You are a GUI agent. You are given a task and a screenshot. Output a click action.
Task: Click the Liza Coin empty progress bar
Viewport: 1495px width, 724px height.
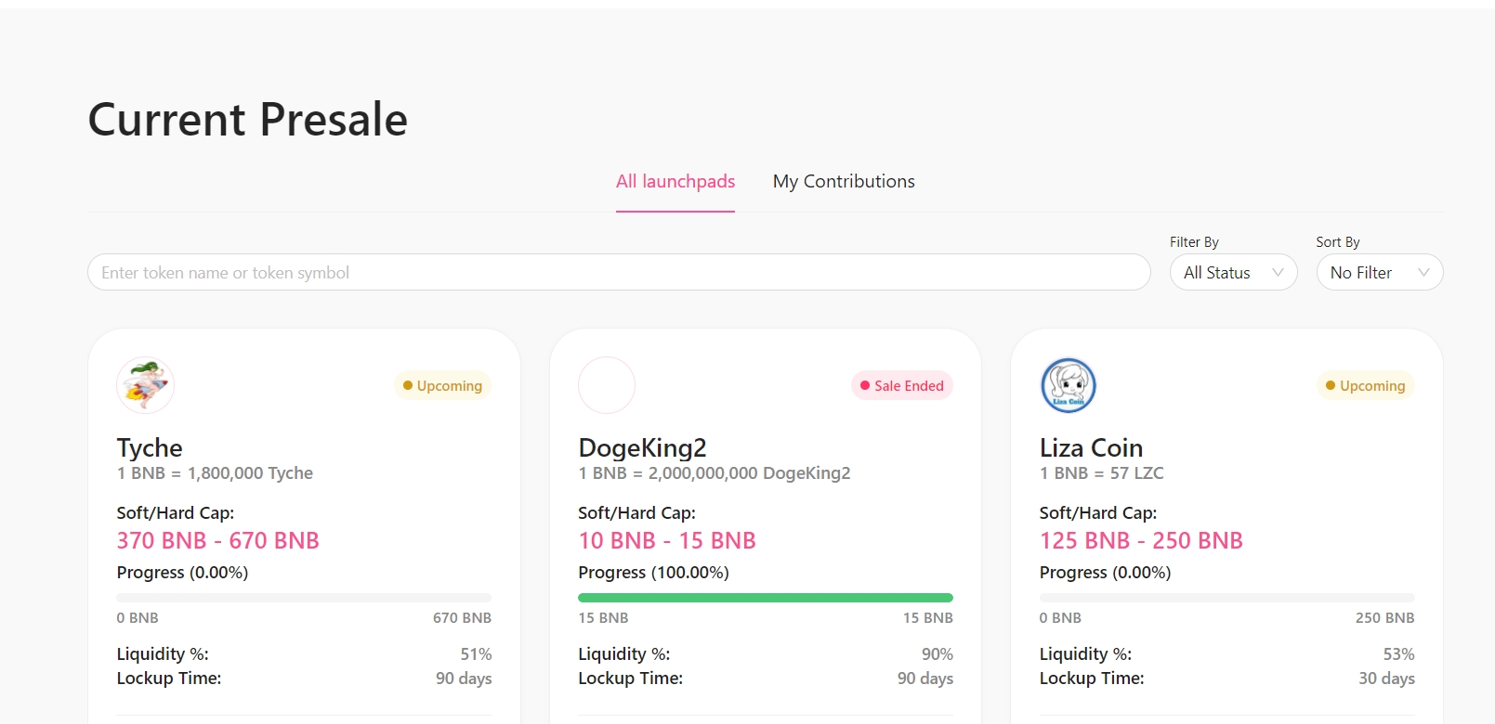click(x=1226, y=598)
